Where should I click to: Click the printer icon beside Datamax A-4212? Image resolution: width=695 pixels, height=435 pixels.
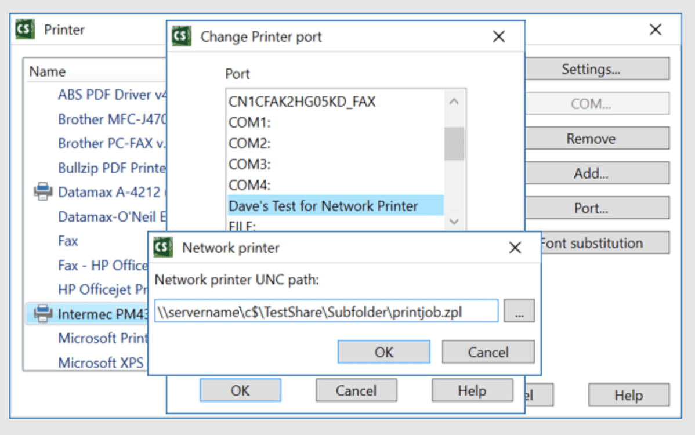(x=43, y=192)
